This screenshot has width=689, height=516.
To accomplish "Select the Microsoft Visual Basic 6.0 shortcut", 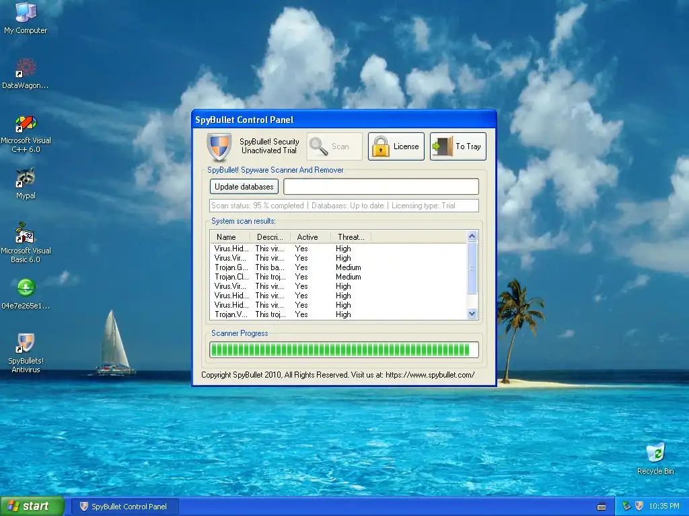I will (x=26, y=243).
